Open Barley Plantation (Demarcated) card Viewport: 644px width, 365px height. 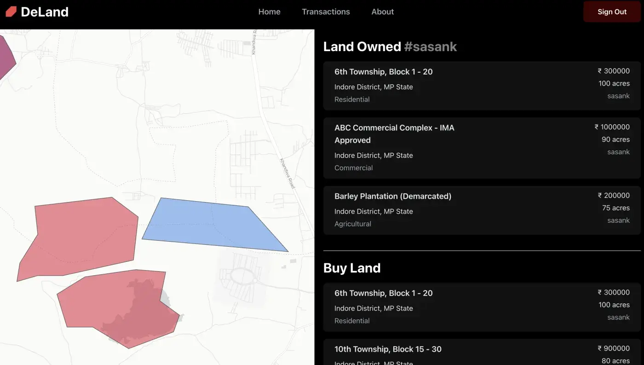click(482, 210)
